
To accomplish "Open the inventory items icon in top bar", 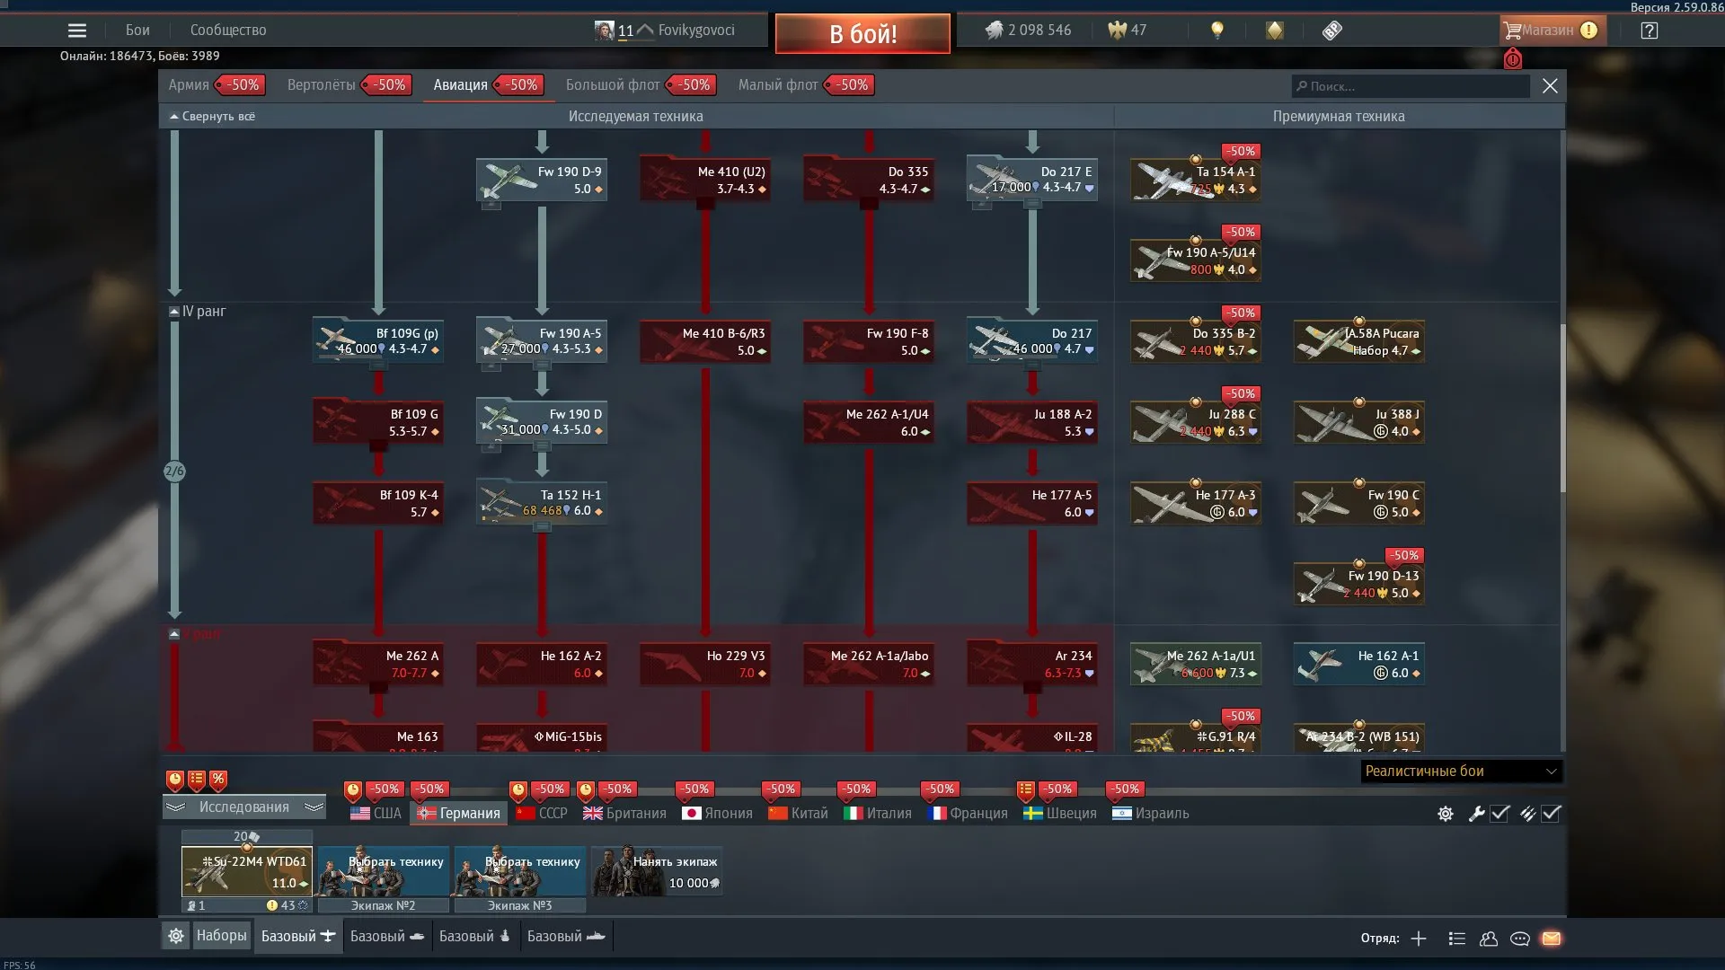I will [1332, 31].
